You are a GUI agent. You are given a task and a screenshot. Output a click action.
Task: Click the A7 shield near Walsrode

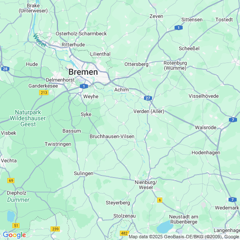click(x=233, y=120)
